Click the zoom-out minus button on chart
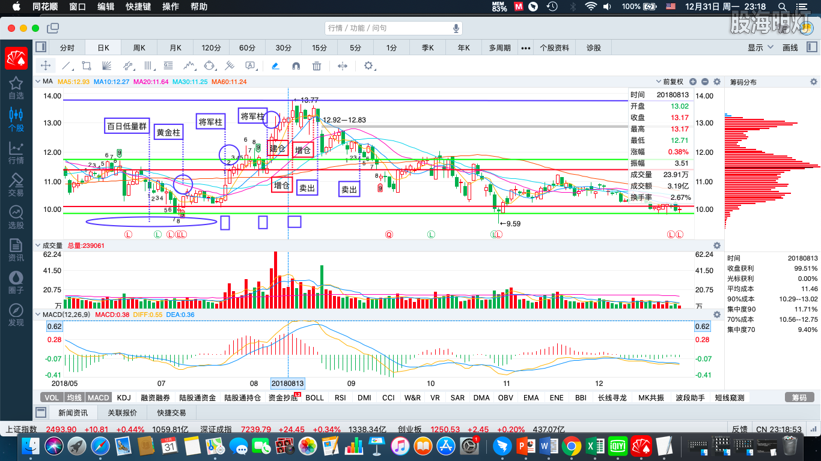821x461 pixels. (705, 82)
